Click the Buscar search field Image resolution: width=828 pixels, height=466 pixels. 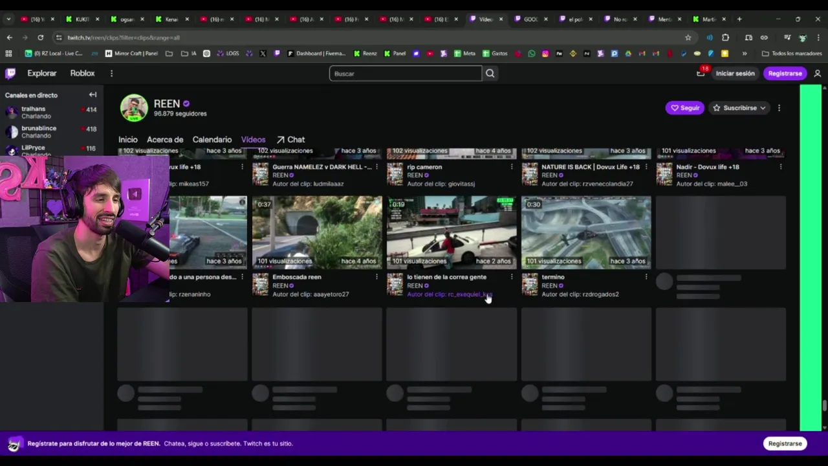406,73
